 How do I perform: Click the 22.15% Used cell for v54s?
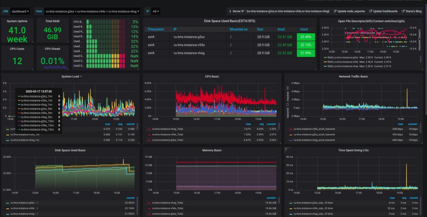[x=306, y=45]
